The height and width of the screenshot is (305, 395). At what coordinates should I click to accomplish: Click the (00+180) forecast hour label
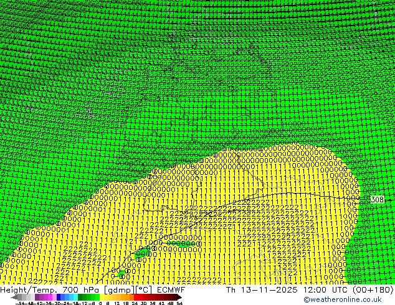point(373,289)
